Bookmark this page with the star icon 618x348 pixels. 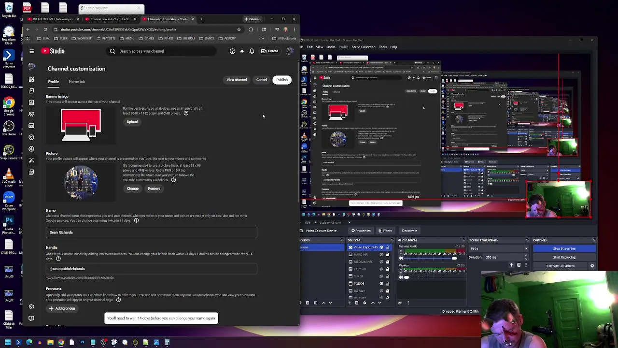(239, 29)
